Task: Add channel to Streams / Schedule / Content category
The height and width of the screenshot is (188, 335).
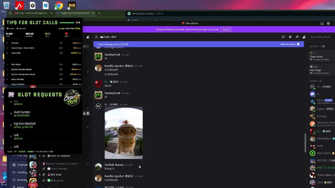Action: pyautogui.click(x=88, y=164)
